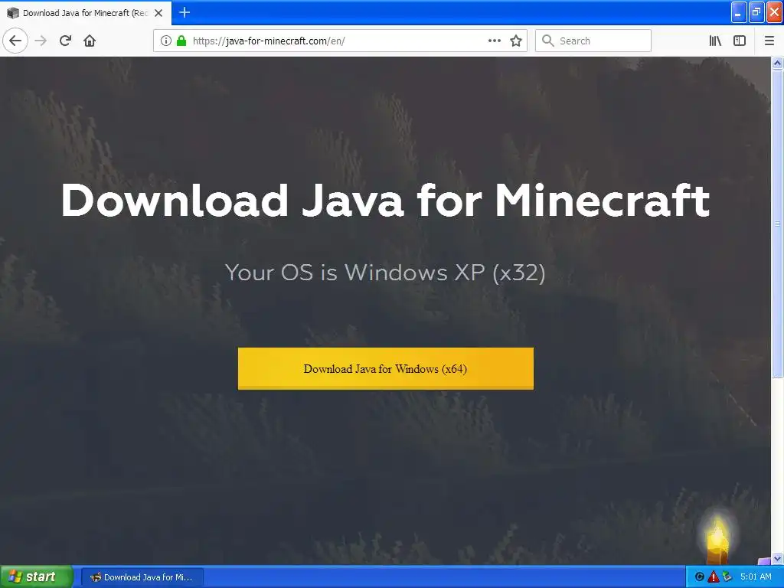Select Download Java taskbar window button

pos(142,577)
